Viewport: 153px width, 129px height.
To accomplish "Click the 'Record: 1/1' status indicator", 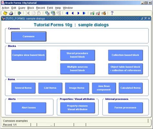I will (x=10, y=125).
